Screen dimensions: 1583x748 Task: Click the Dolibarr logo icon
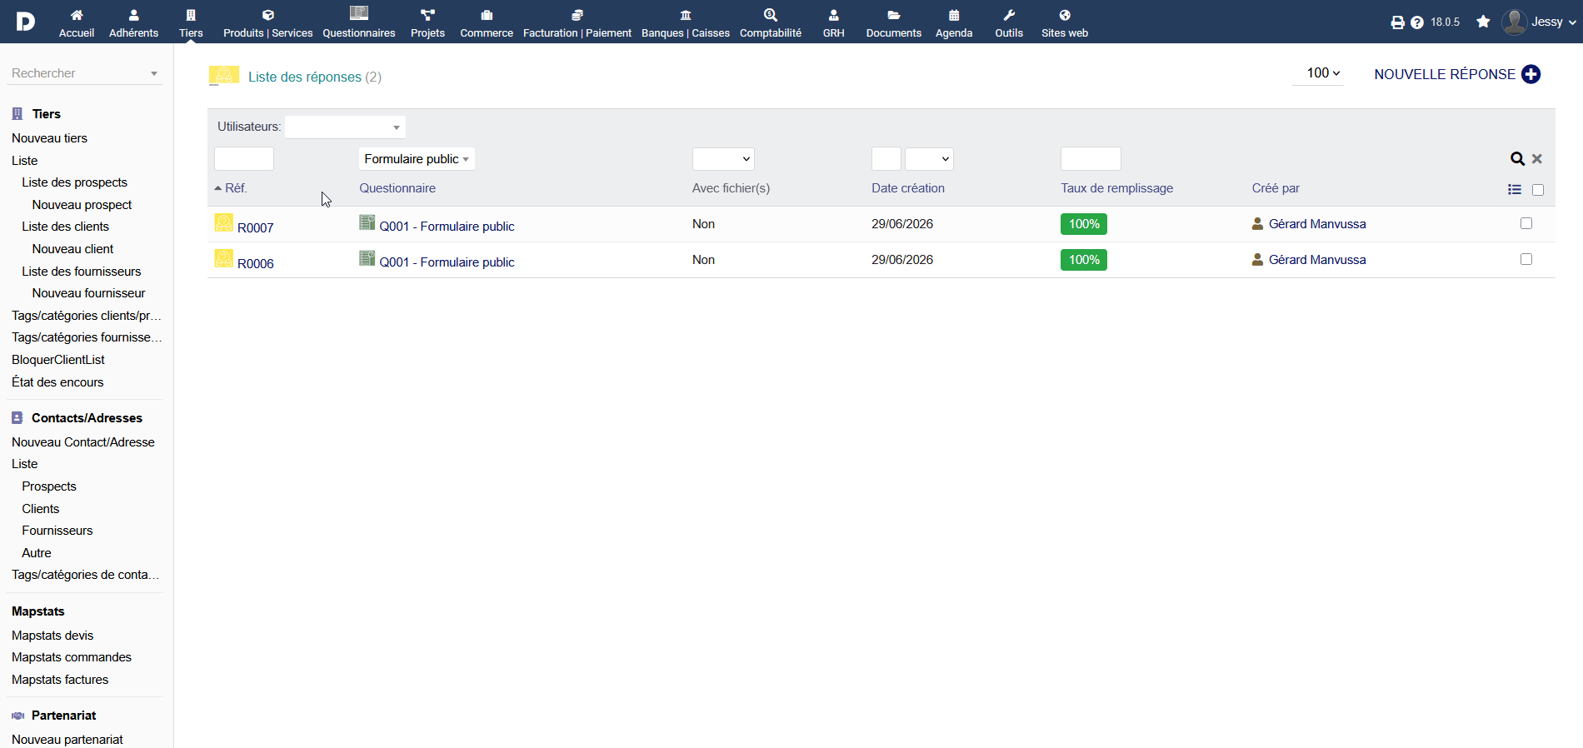pos(26,22)
